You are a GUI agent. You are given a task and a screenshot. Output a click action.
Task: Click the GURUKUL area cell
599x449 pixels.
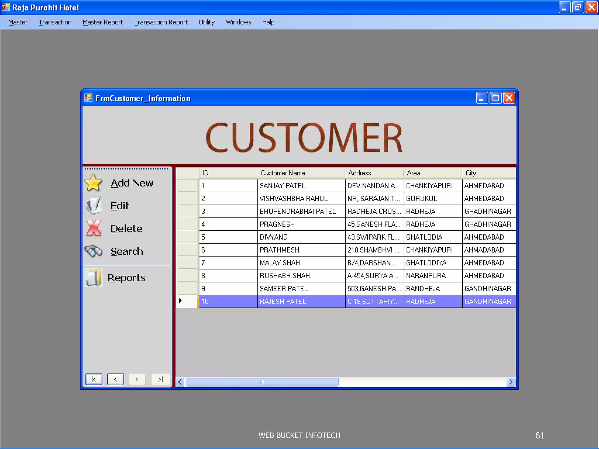tap(433, 198)
